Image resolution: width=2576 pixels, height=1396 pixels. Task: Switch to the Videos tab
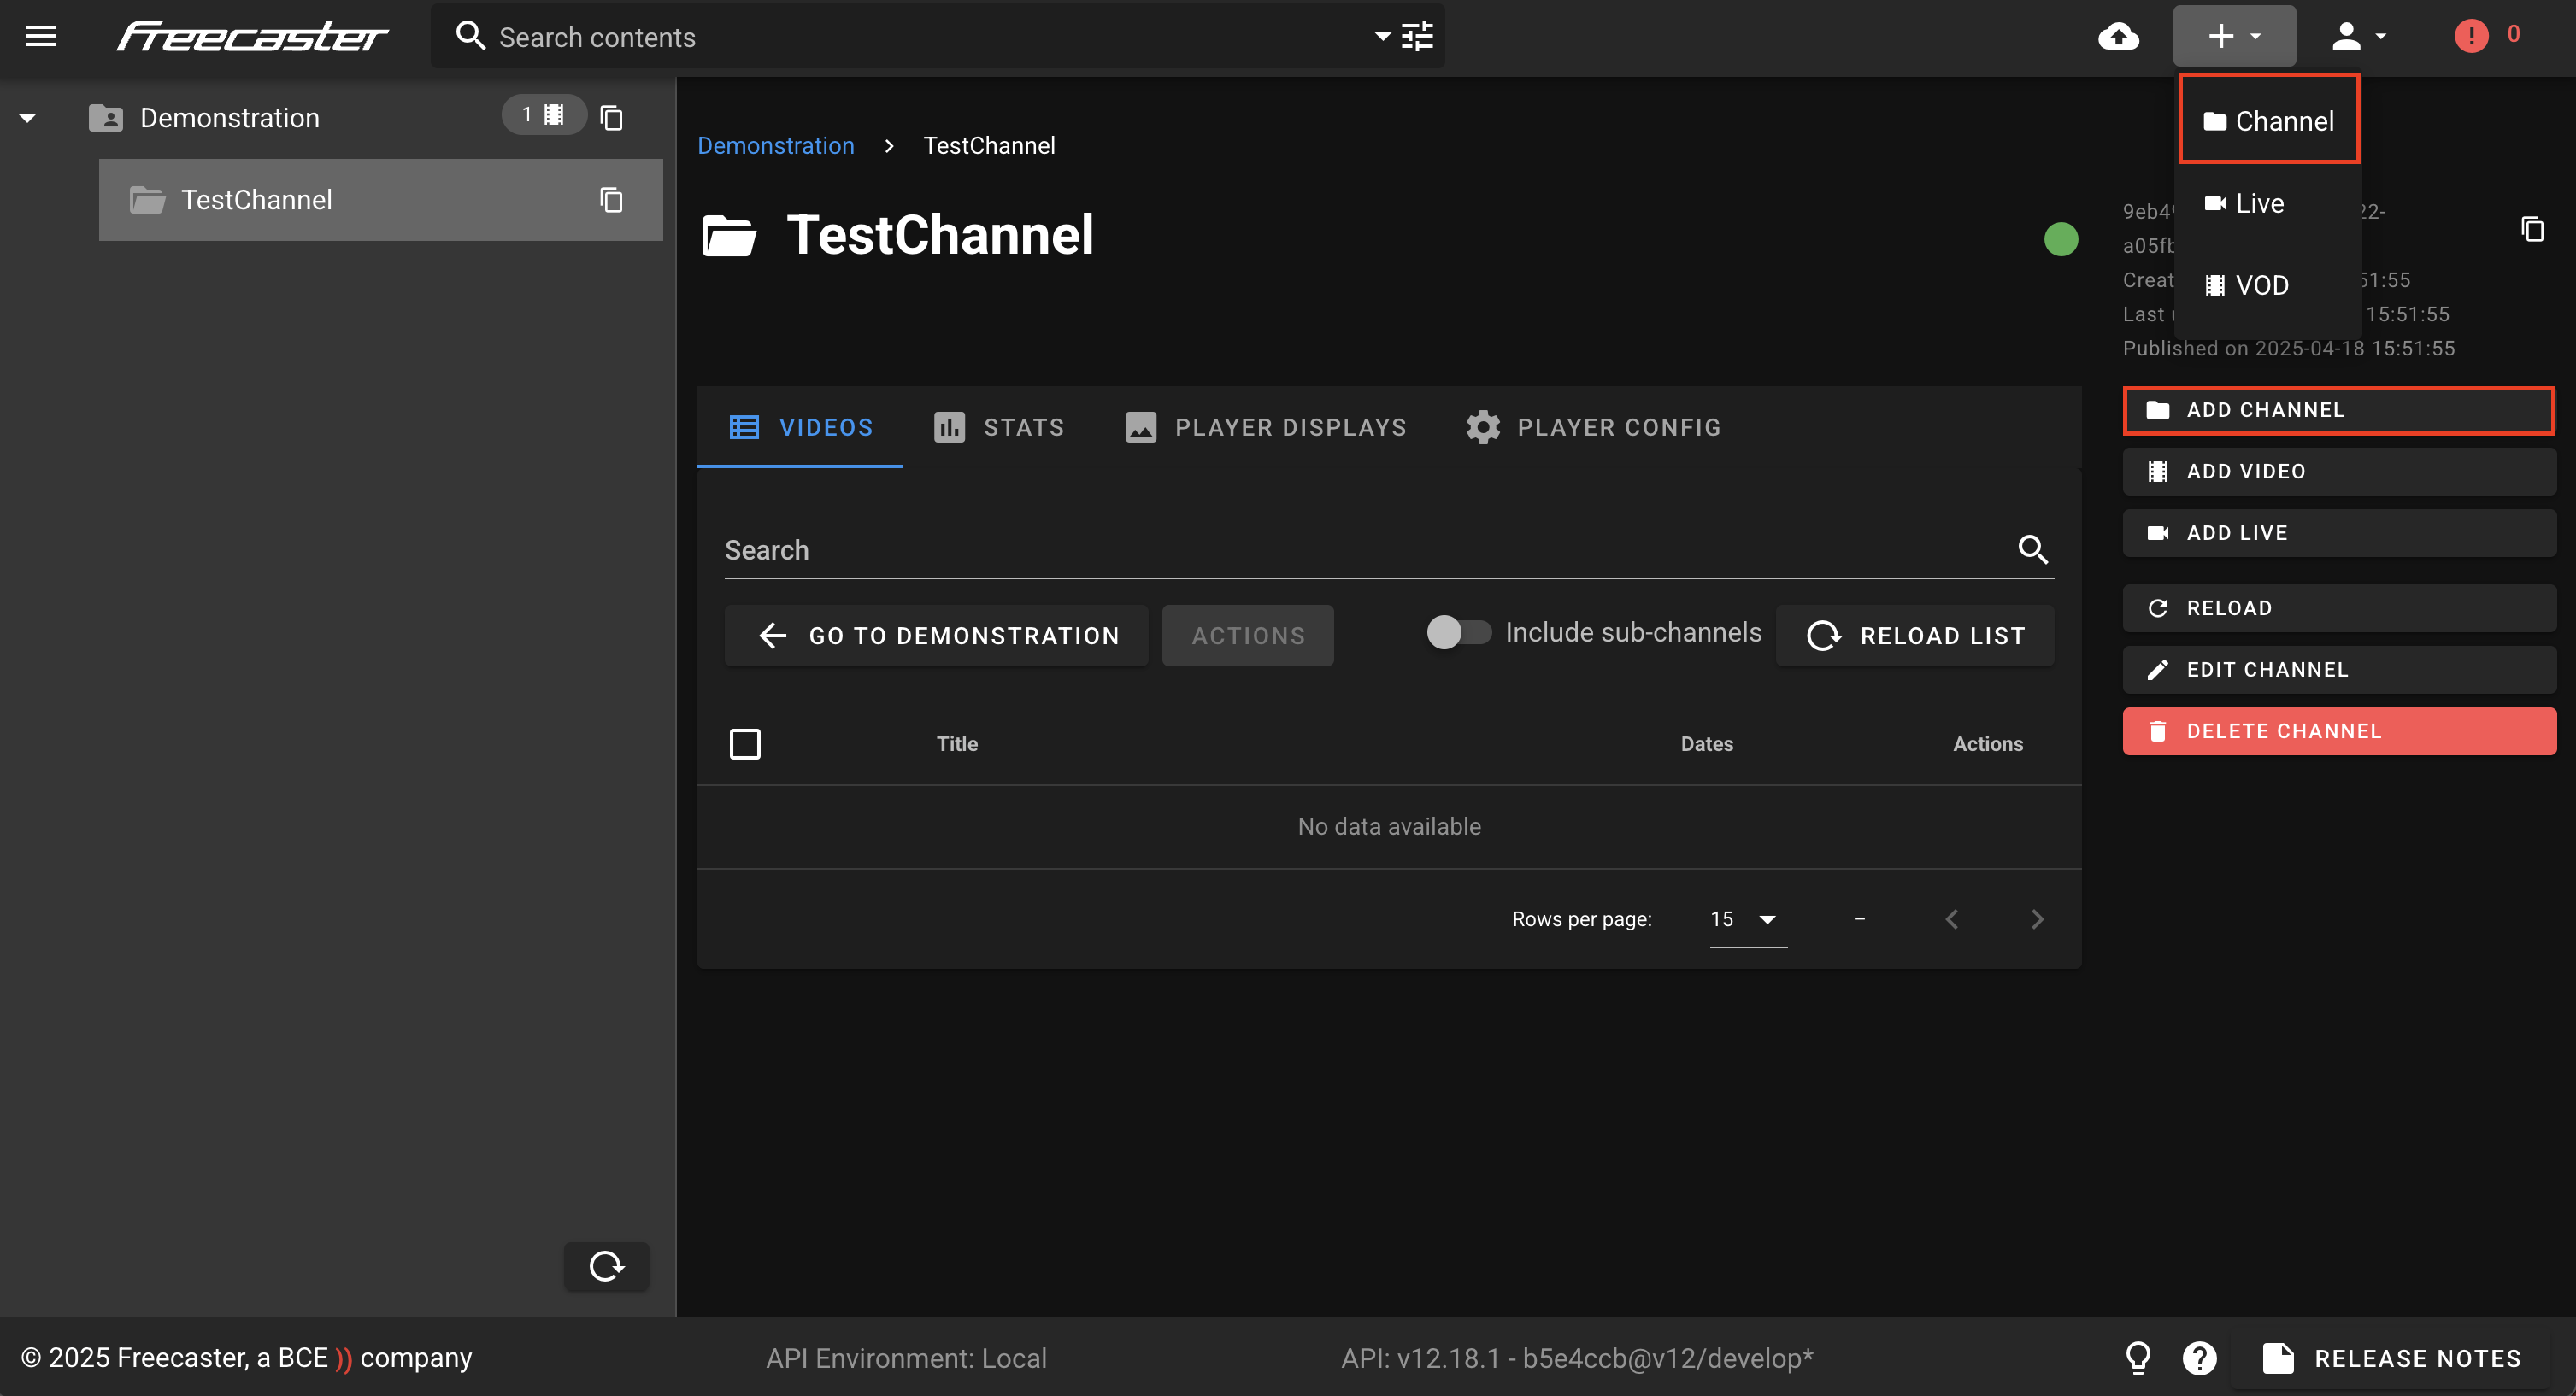tap(800, 426)
